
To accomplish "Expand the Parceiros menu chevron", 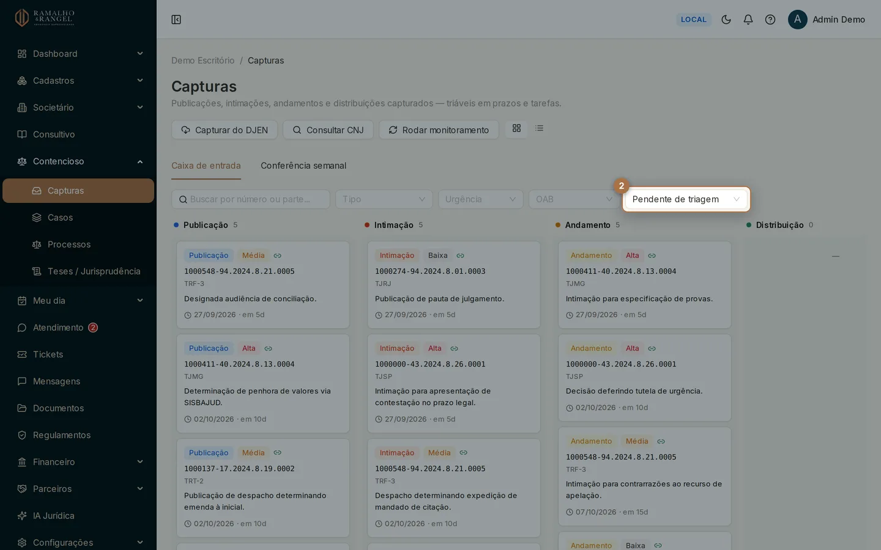I will pos(140,489).
